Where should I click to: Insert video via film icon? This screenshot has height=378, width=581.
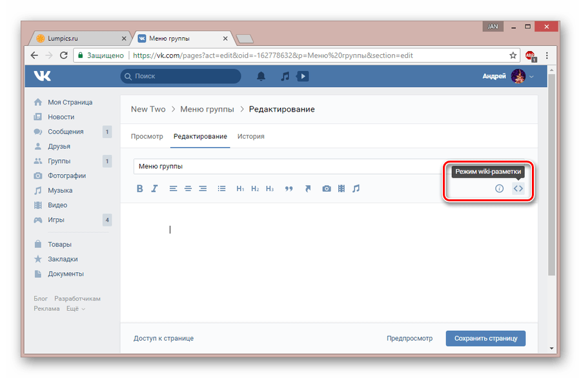(x=341, y=188)
